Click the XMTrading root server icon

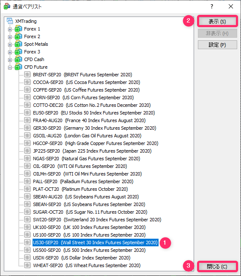10,21
